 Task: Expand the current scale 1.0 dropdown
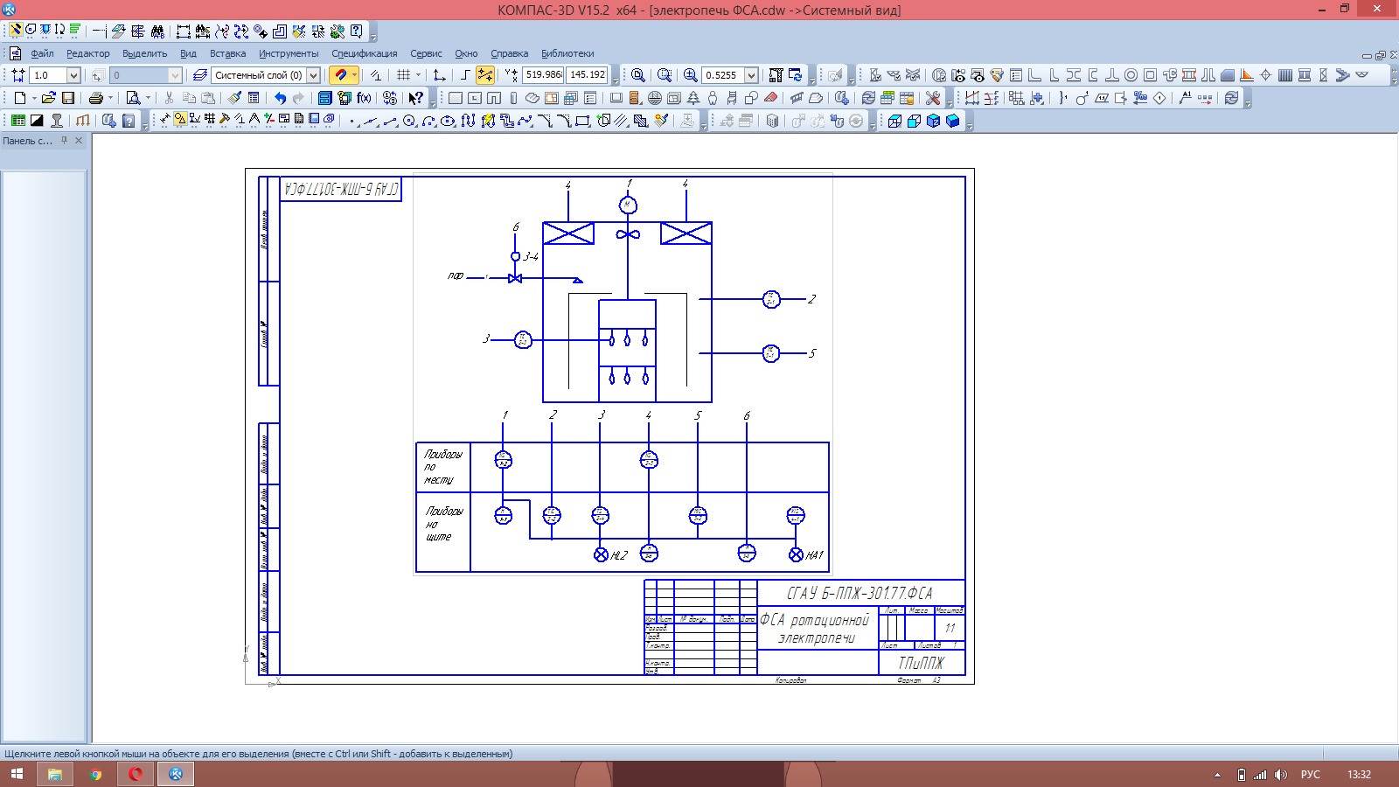73,75
